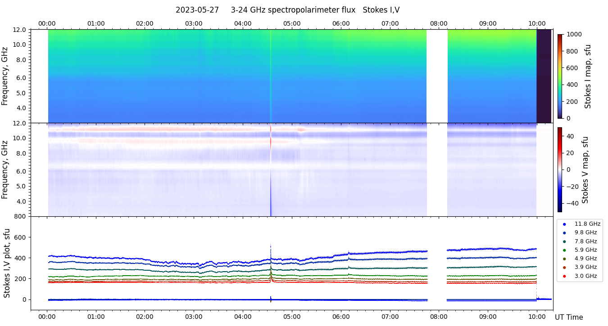Click the 4.9 GHz legend marker

[x=564, y=259]
